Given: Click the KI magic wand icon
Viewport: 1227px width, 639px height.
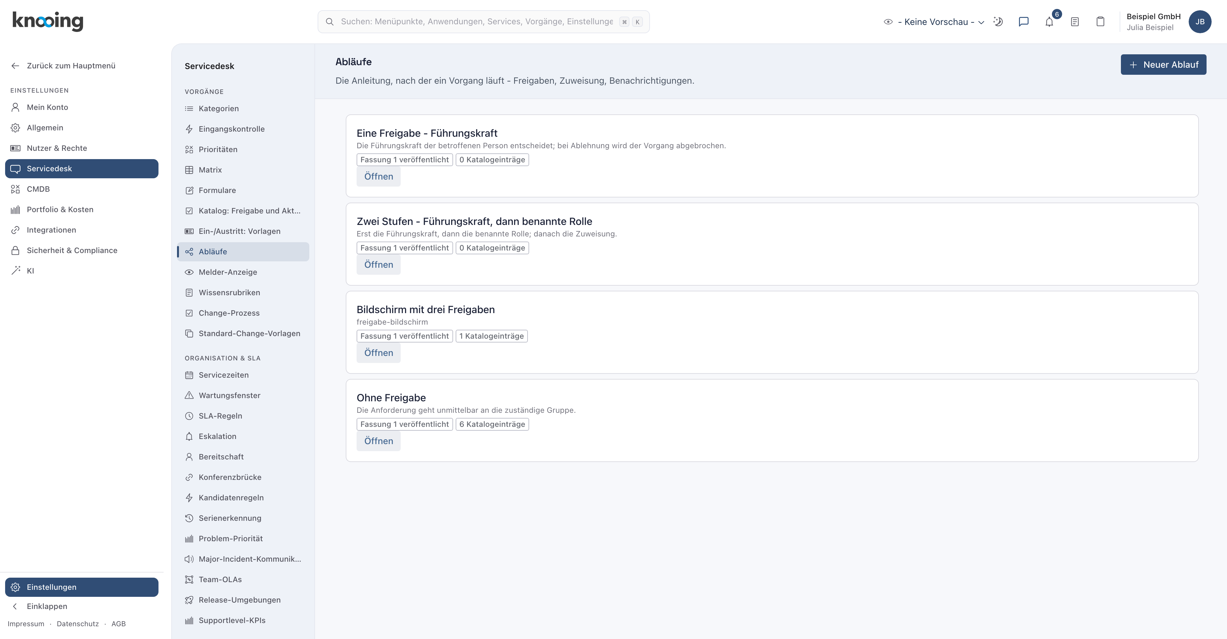Looking at the screenshot, I should (x=15, y=270).
